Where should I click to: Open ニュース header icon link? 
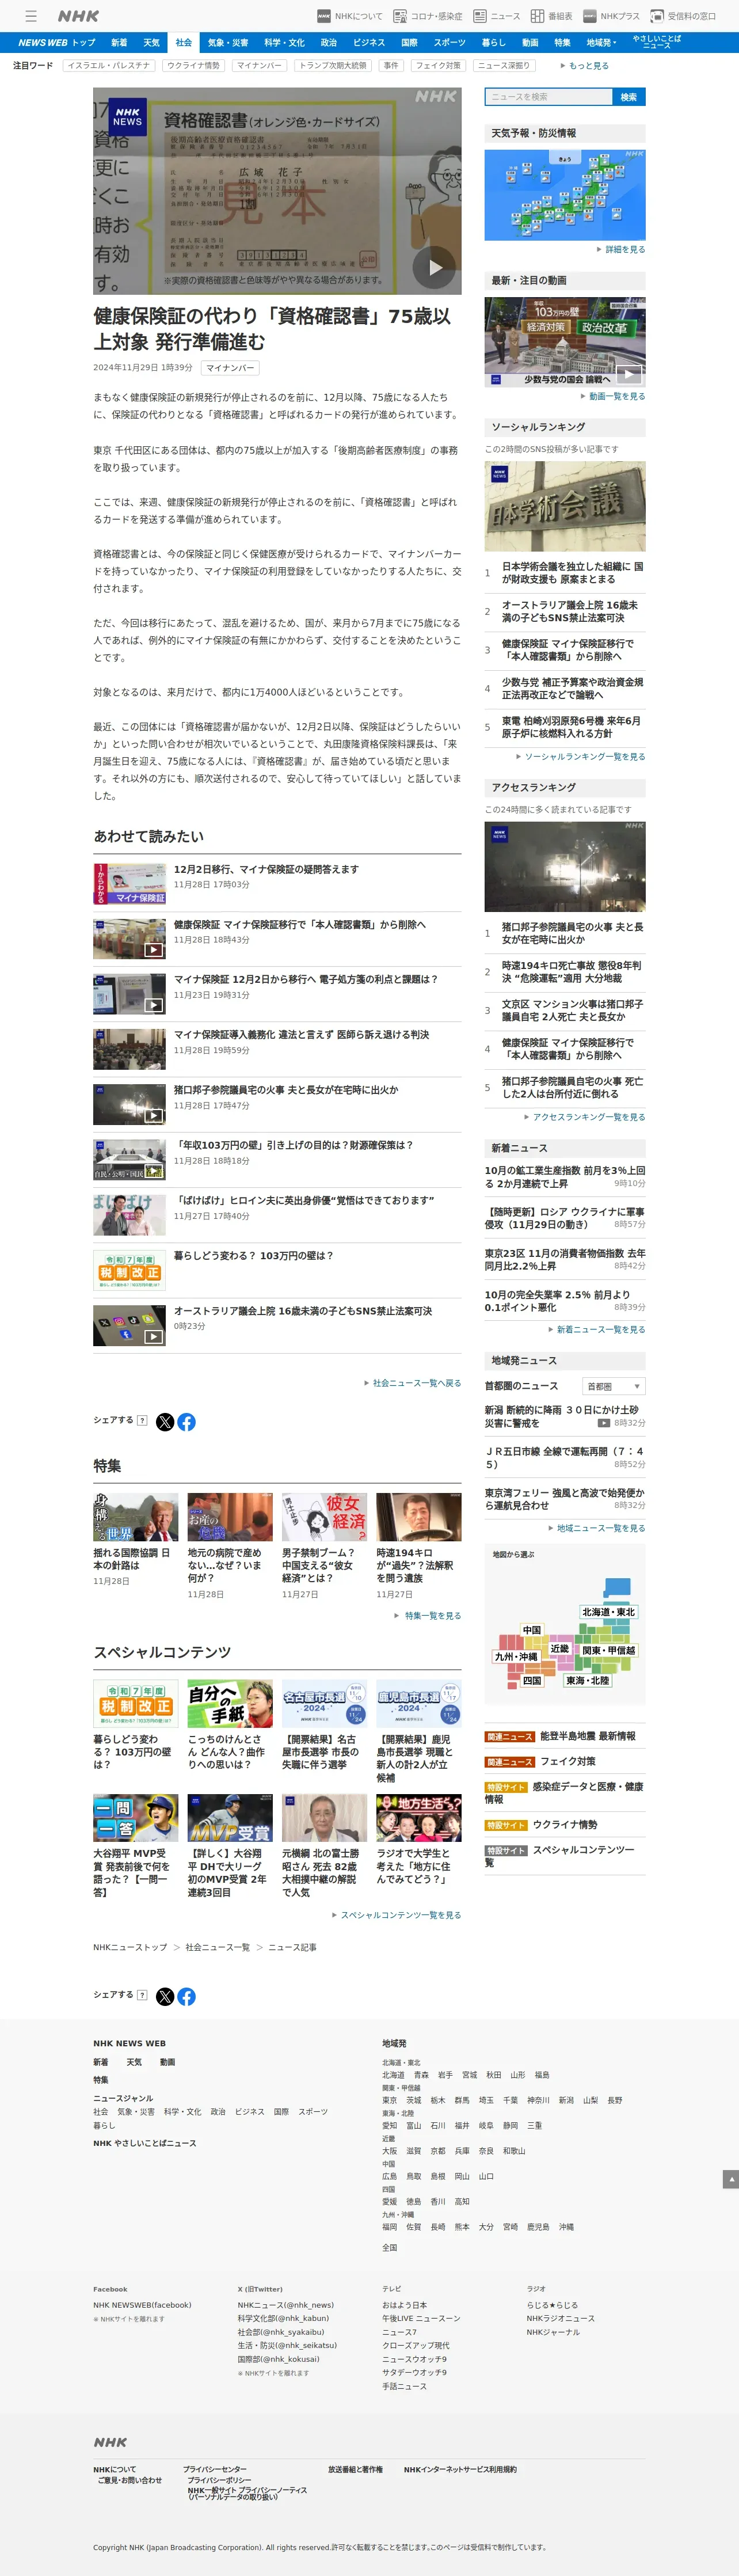click(x=497, y=16)
